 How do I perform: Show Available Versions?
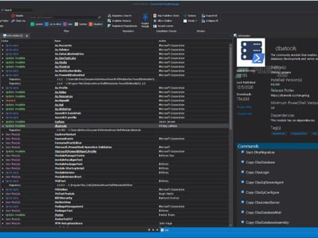coord(119,21)
